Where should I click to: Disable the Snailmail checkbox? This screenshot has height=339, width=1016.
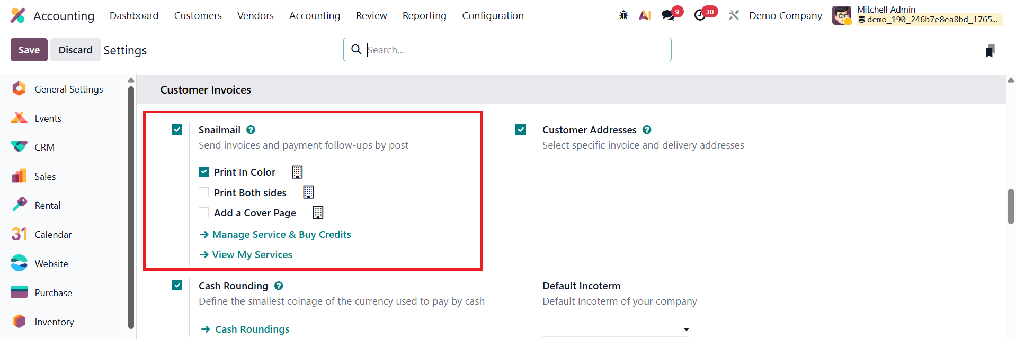[x=177, y=130]
